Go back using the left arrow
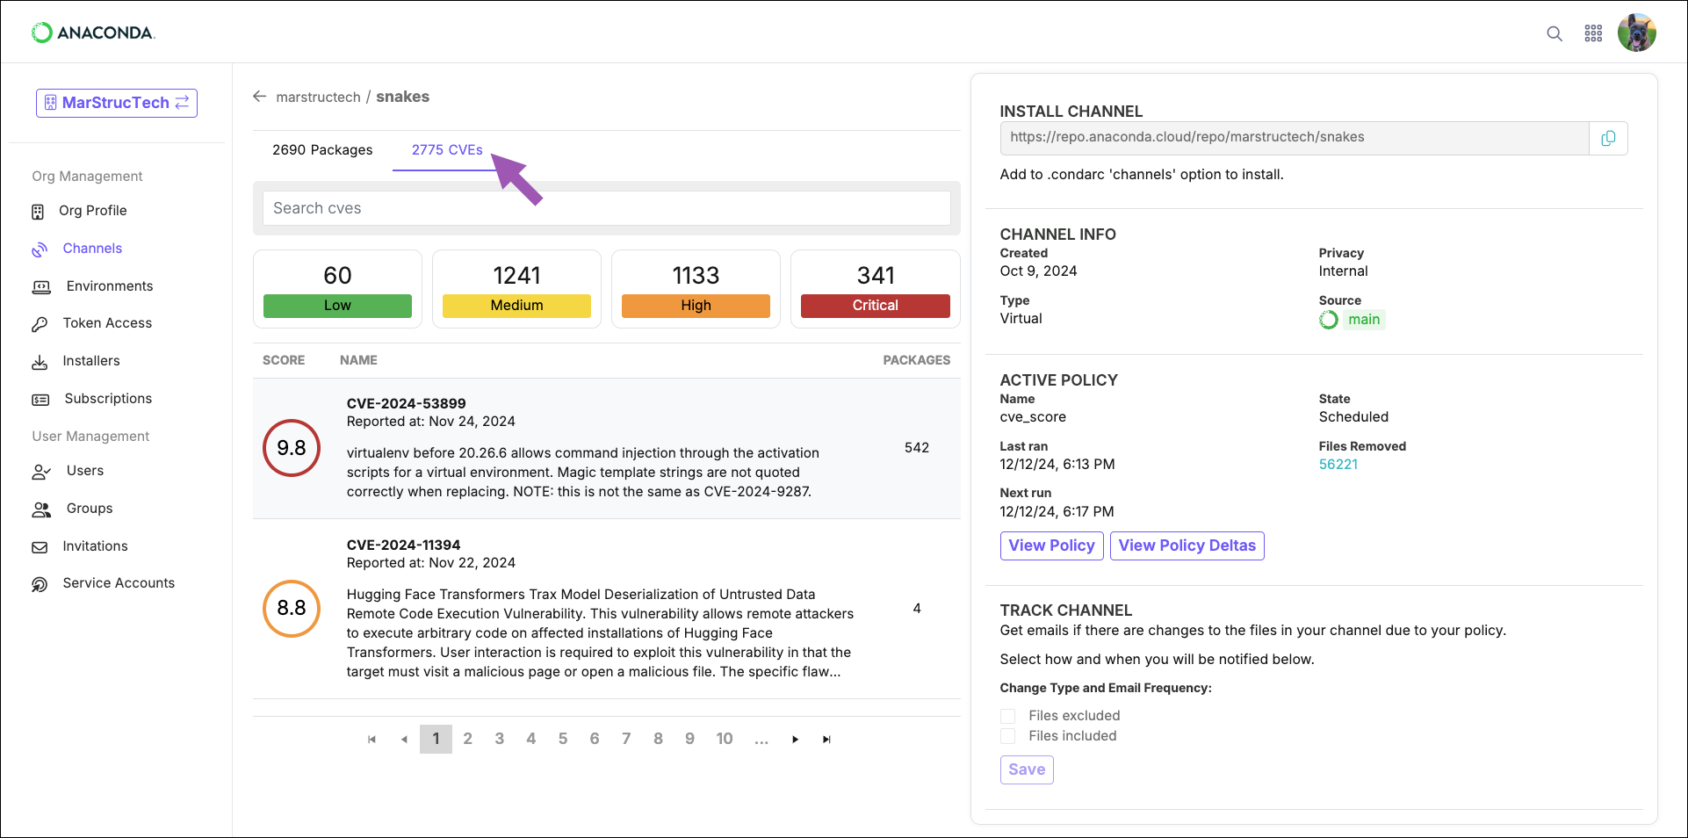This screenshot has height=838, width=1688. 260,97
